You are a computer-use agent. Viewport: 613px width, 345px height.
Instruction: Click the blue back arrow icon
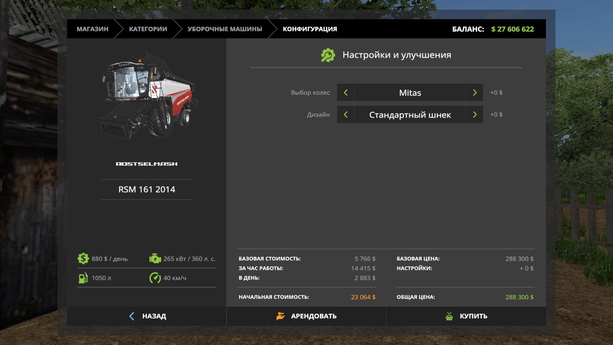click(x=132, y=316)
